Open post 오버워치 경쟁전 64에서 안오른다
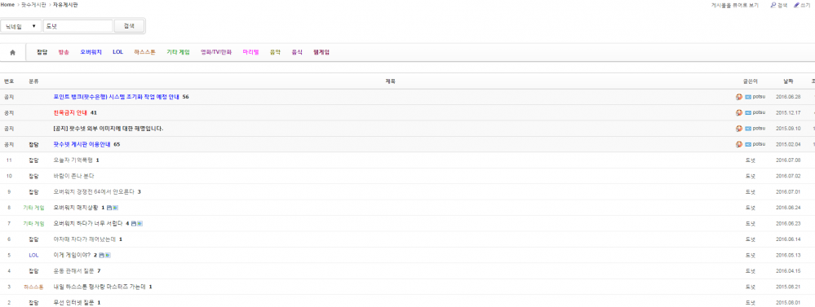 [x=94, y=192]
